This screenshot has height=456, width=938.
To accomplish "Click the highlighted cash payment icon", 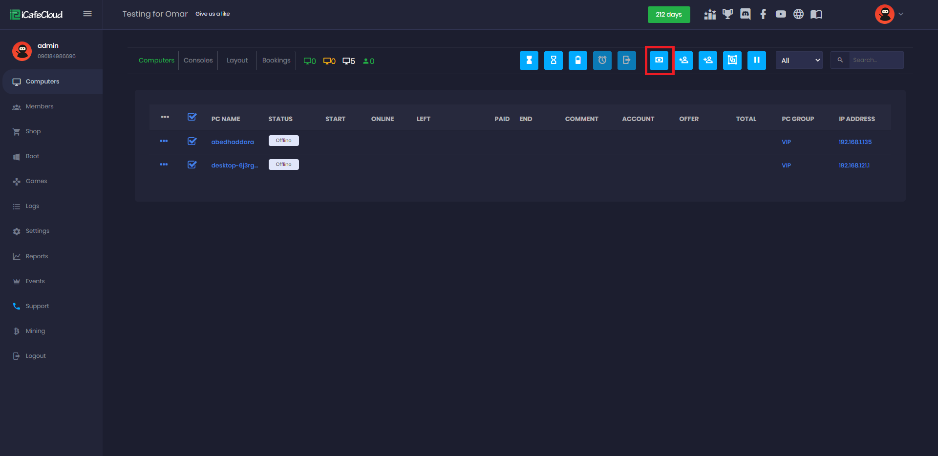I will pos(659,60).
